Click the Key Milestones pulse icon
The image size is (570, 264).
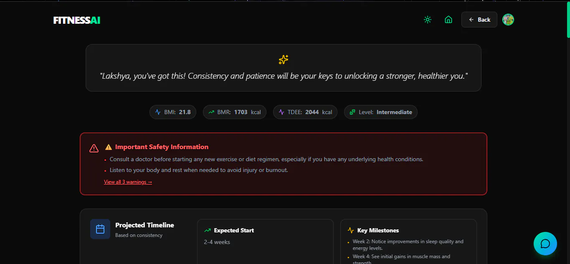pyautogui.click(x=351, y=230)
